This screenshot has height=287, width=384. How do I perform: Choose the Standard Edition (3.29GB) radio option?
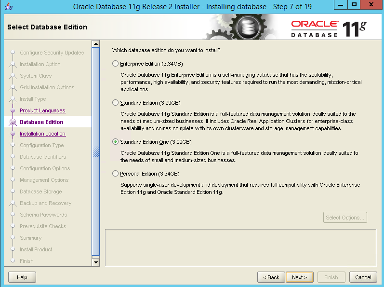[x=115, y=103]
